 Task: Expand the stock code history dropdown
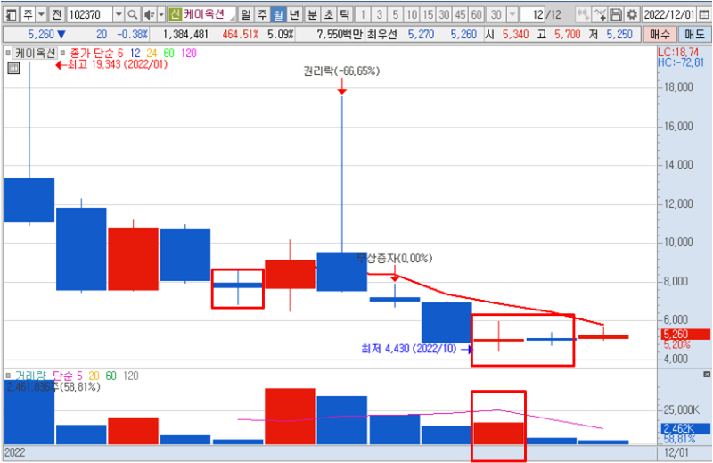point(119,15)
